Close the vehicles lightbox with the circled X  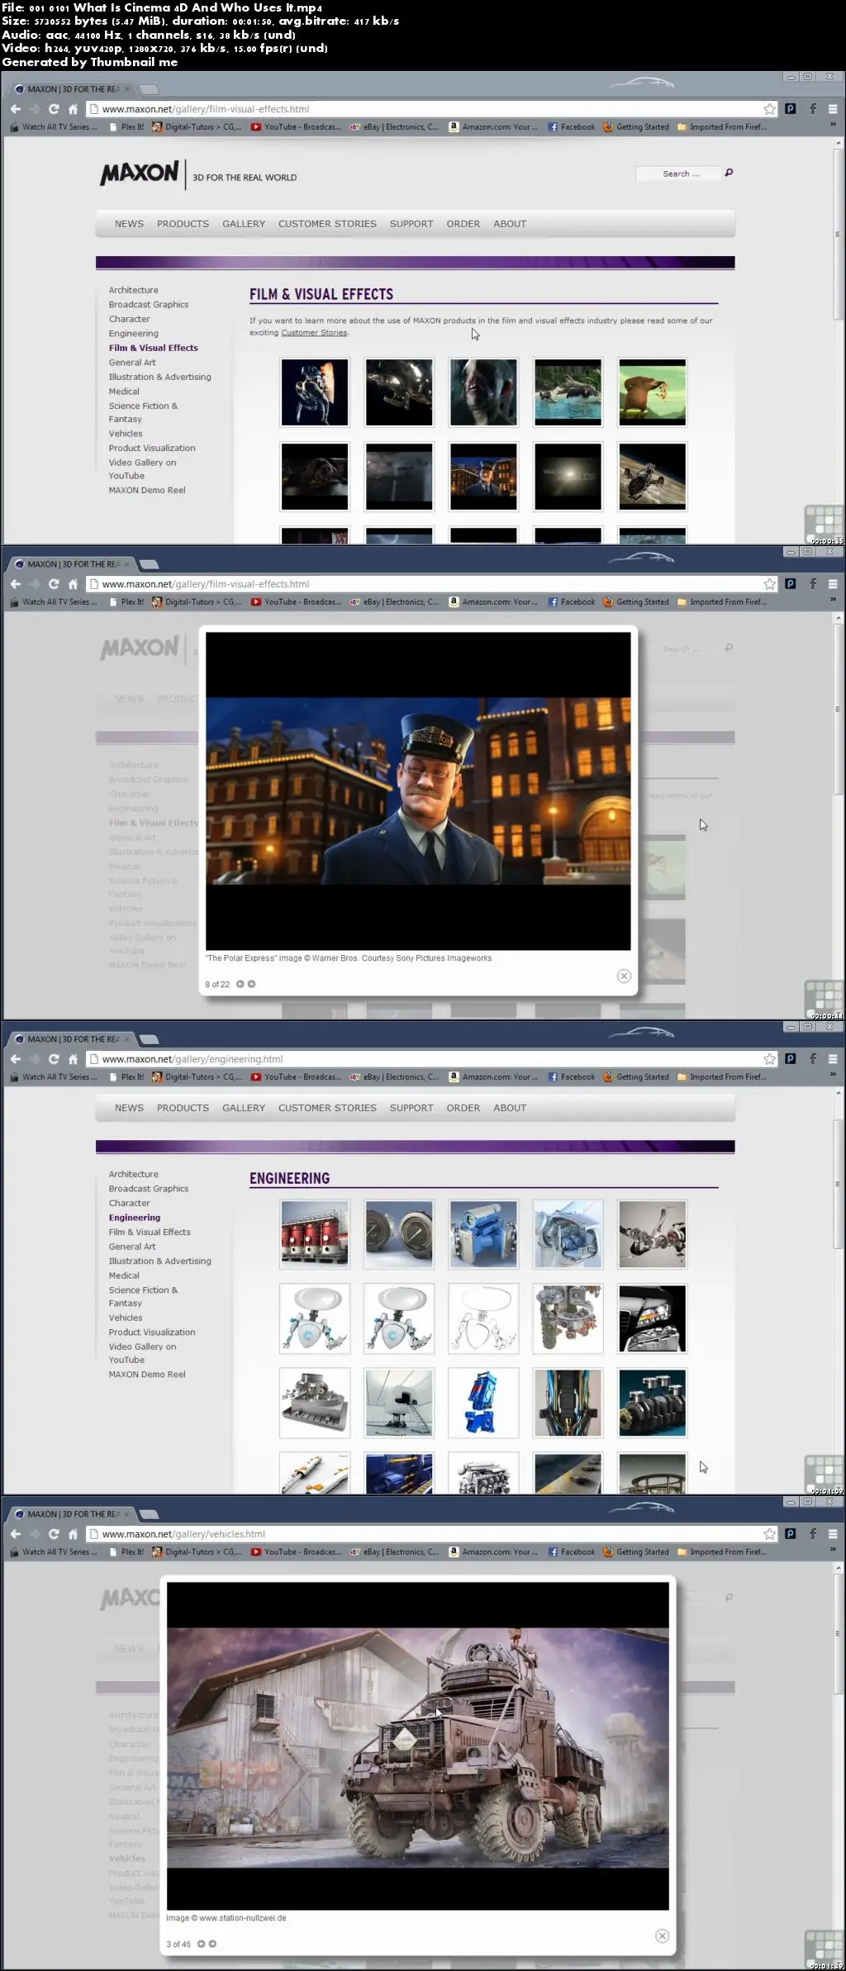pos(662,1935)
